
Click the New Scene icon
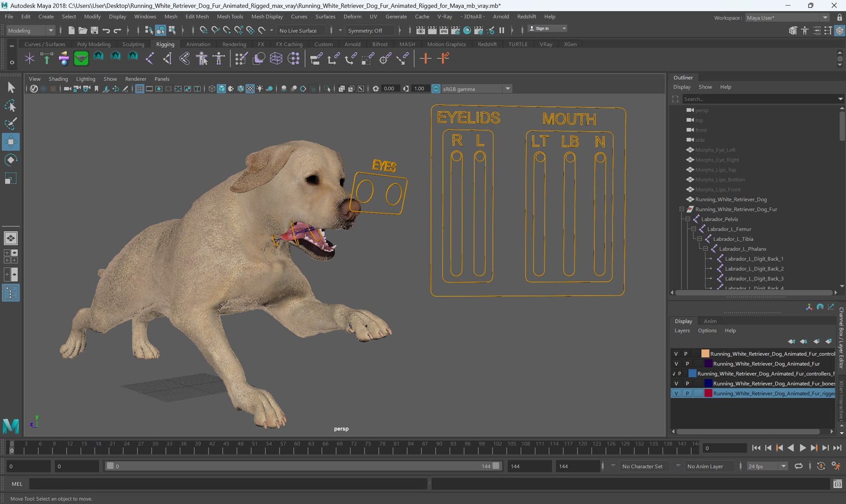[x=71, y=30]
